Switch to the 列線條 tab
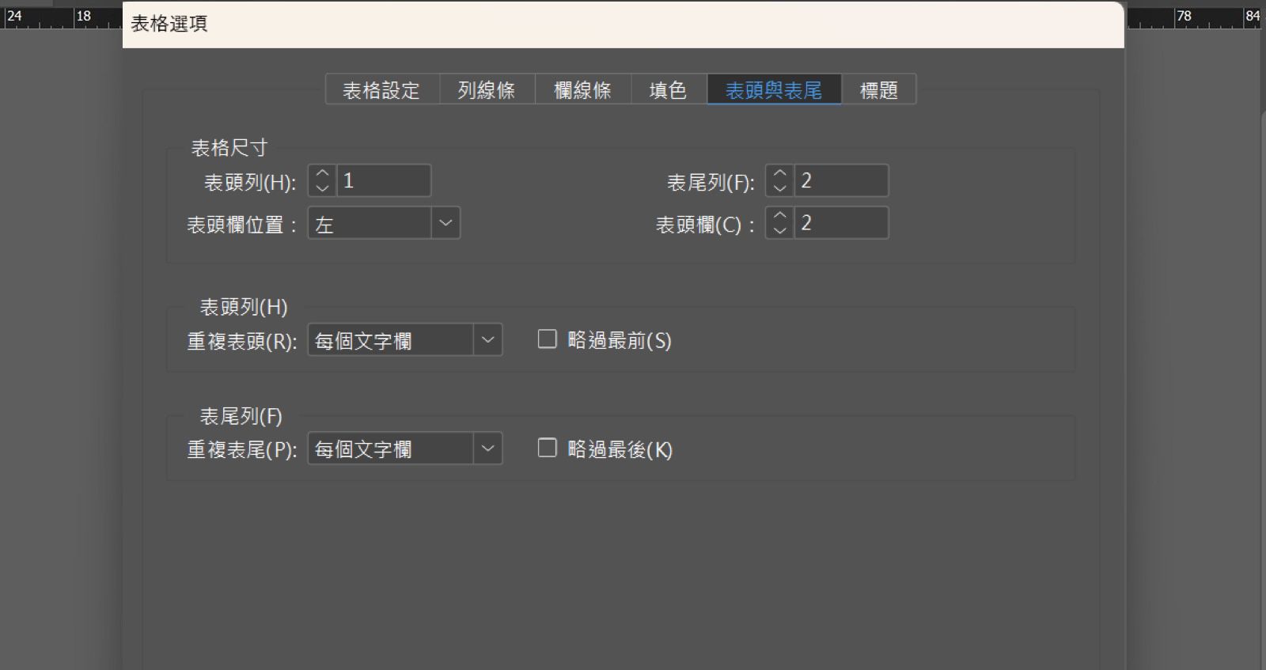 (x=487, y=90)
